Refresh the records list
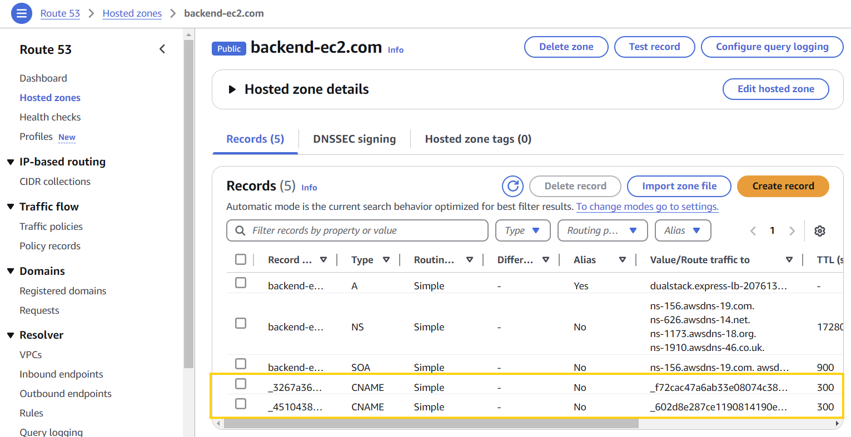 [512, 186]
